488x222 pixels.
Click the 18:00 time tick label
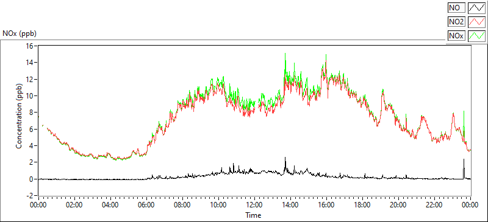pos(362,205)
